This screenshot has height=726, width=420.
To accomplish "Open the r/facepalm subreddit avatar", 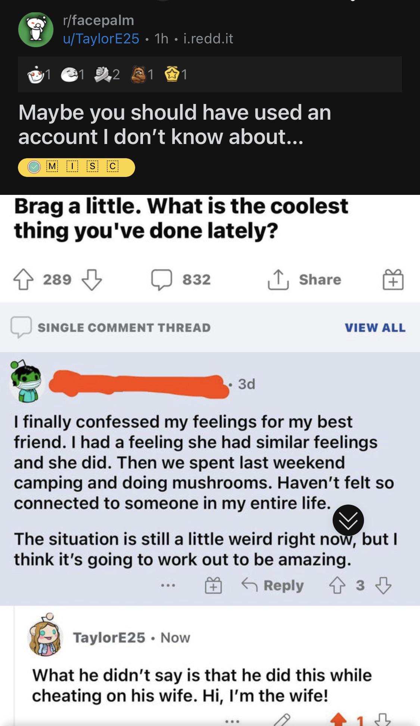I will pyautogui.click(x=36, y=30).
